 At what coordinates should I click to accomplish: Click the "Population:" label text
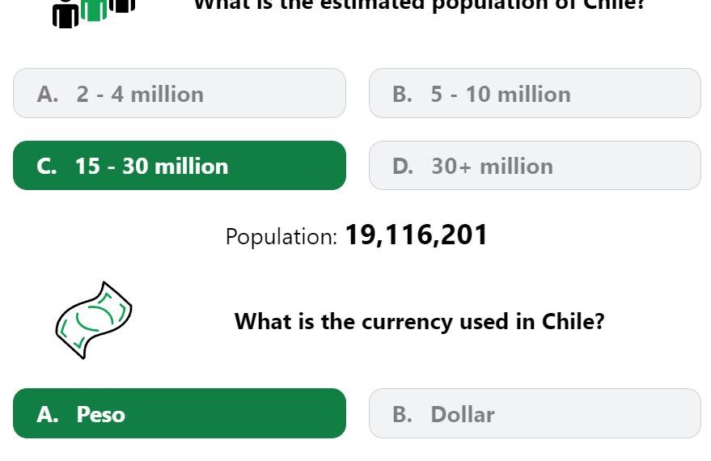281,237
